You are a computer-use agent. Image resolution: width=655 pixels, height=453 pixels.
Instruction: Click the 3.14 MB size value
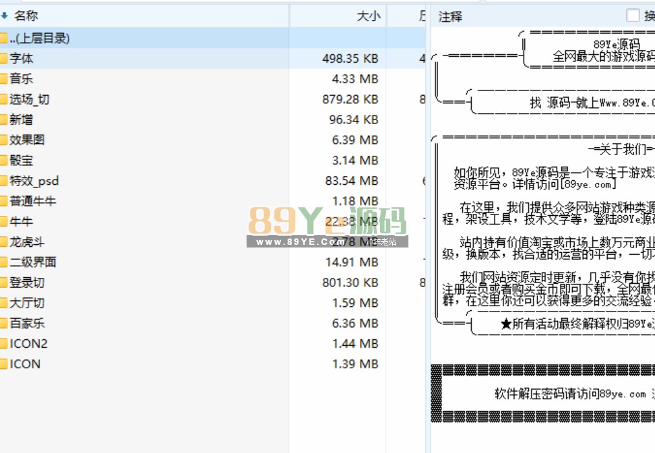[x=355, y=161]
